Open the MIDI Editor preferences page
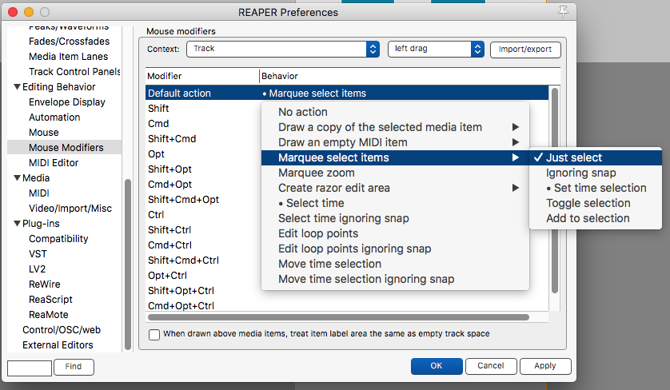670x390 pixels. pos(53,163)
